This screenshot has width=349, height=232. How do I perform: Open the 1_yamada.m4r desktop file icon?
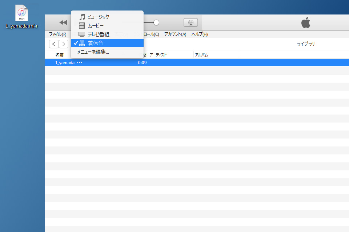coord(21,16)
